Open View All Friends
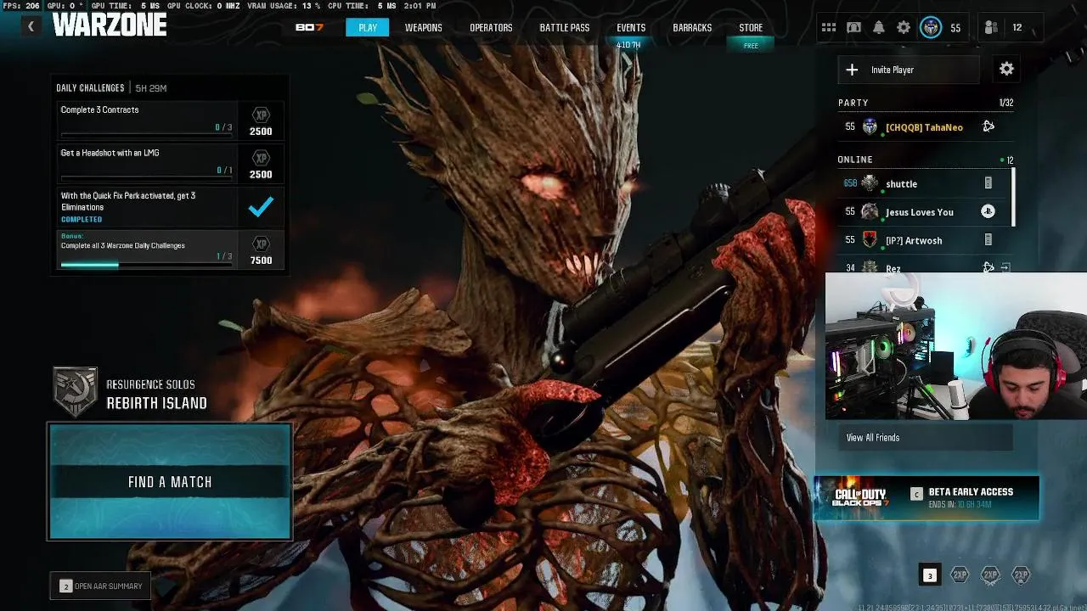1087x611 pixels. pos(925,437)
